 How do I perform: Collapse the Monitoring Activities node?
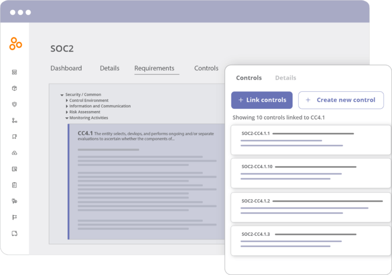click(x=67, y=118)
